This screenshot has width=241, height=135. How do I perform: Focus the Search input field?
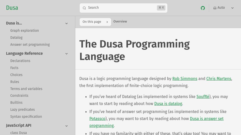pyautogui.click(x=124, y=8)
